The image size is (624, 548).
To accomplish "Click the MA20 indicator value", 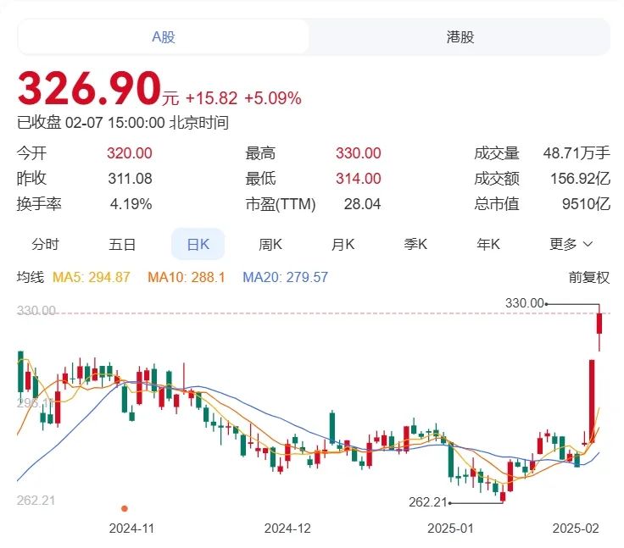I will coord(285,277).
